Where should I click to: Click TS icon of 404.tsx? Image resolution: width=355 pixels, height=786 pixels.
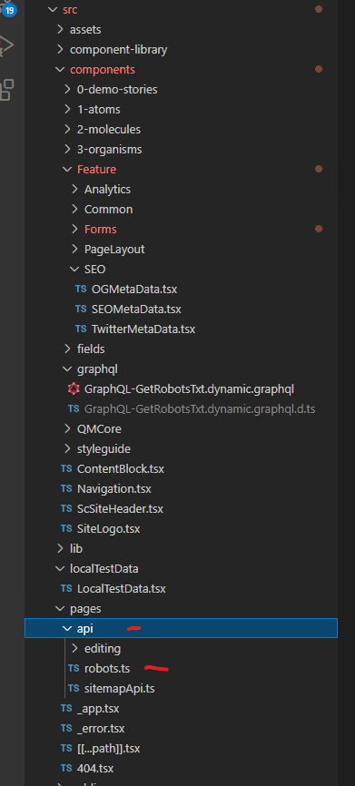66,769
